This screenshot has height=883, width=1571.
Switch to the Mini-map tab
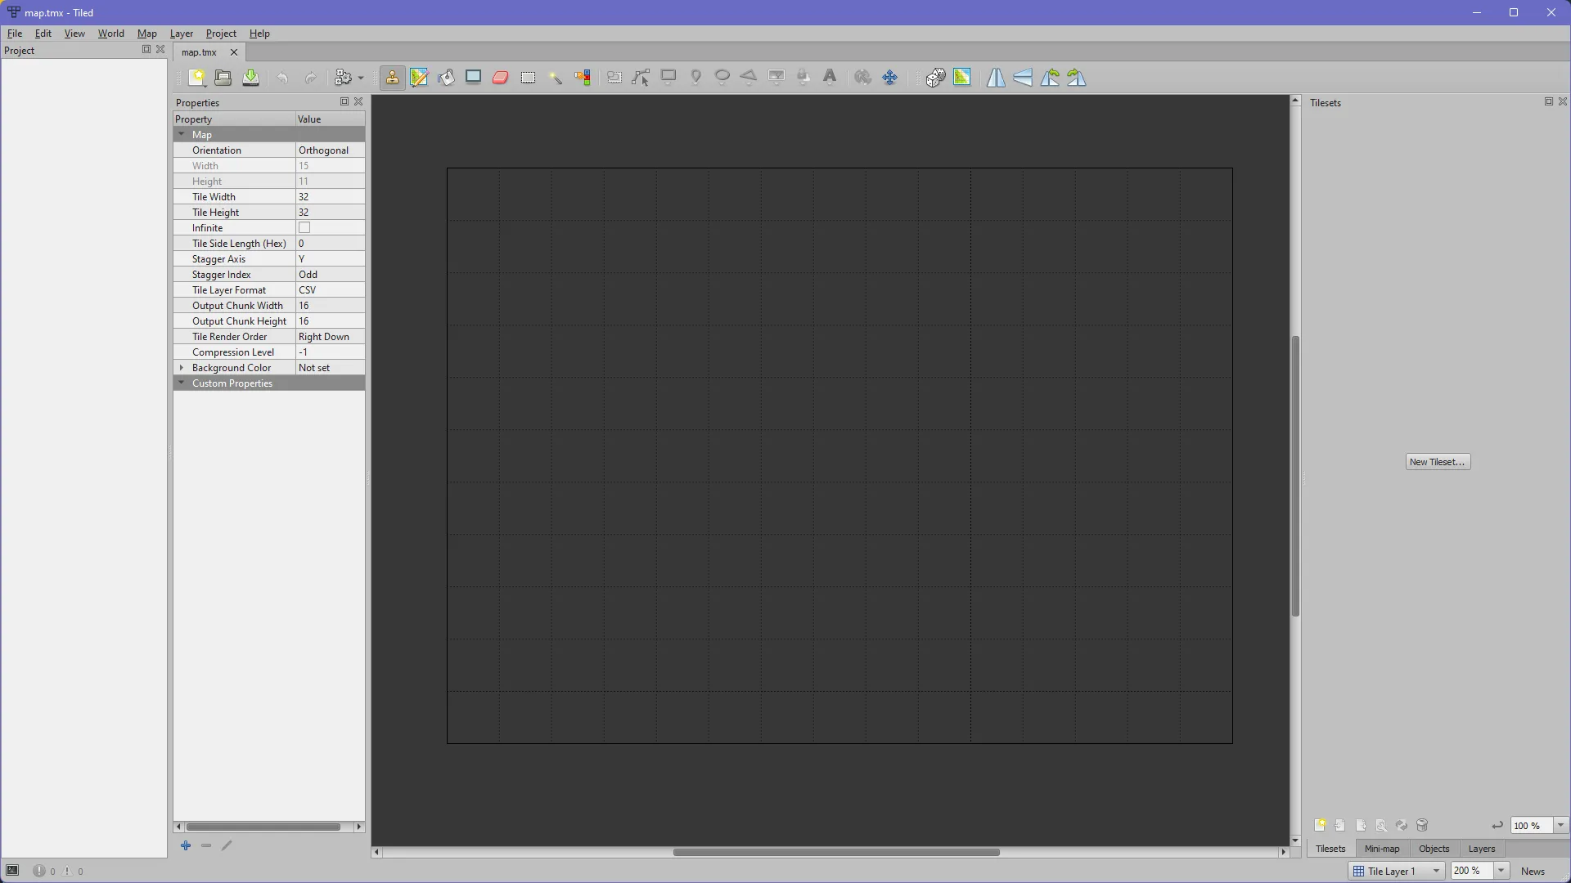tap(1381, 849)
